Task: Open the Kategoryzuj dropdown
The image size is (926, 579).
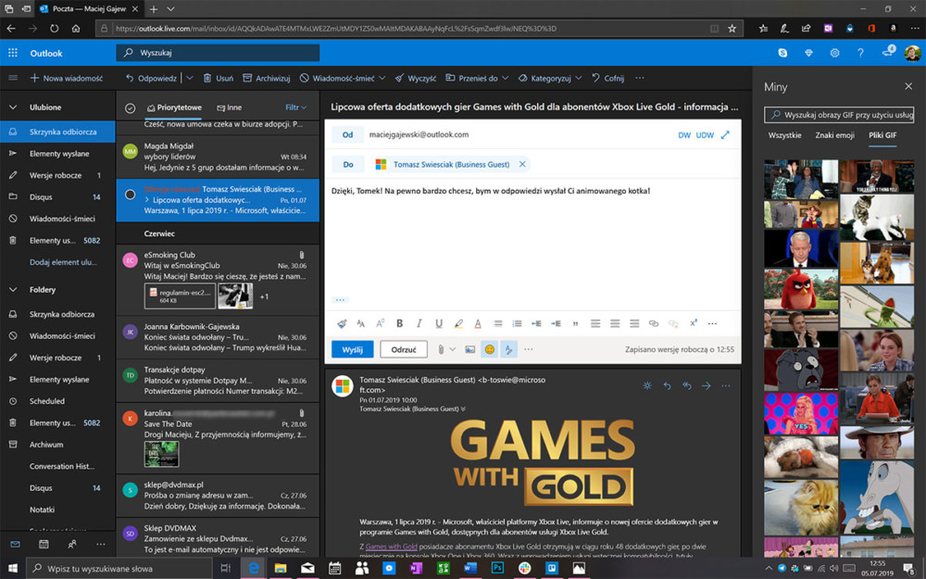Action: (x=578, y=78)
